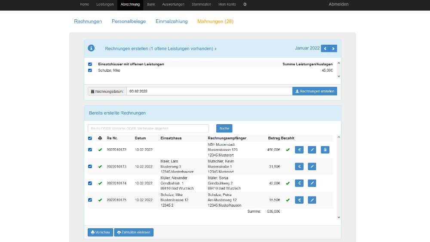
Task: Open the Leistungen menu
Action: [x=105, y=4]
